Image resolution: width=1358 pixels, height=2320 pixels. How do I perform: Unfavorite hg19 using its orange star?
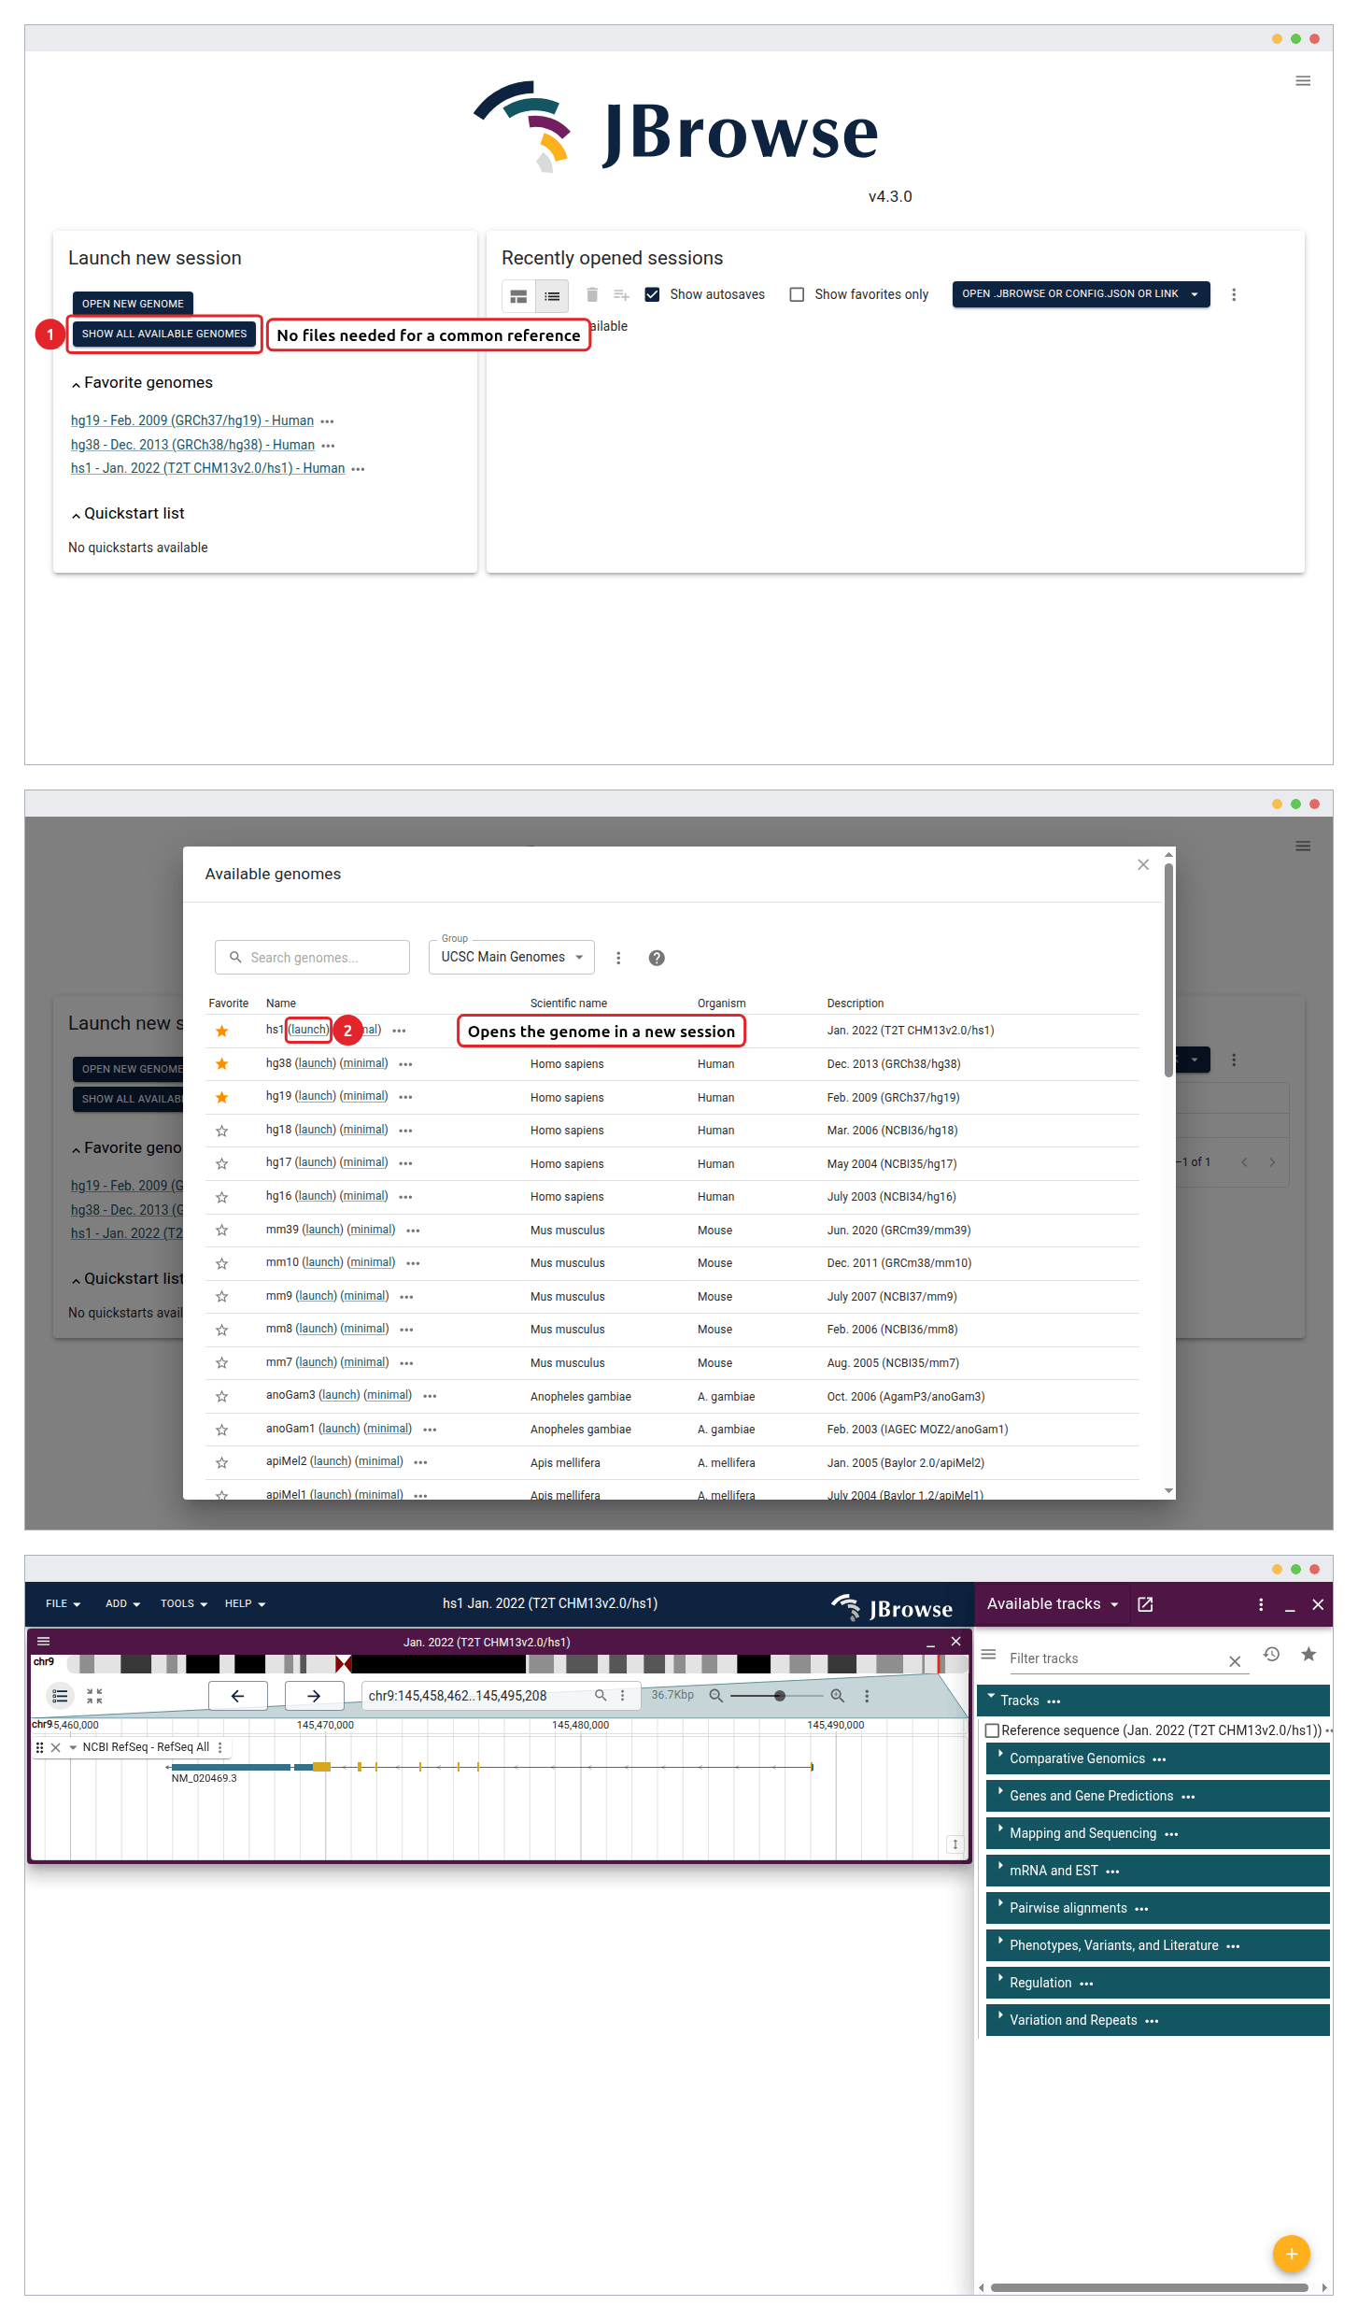[221, 1097]
